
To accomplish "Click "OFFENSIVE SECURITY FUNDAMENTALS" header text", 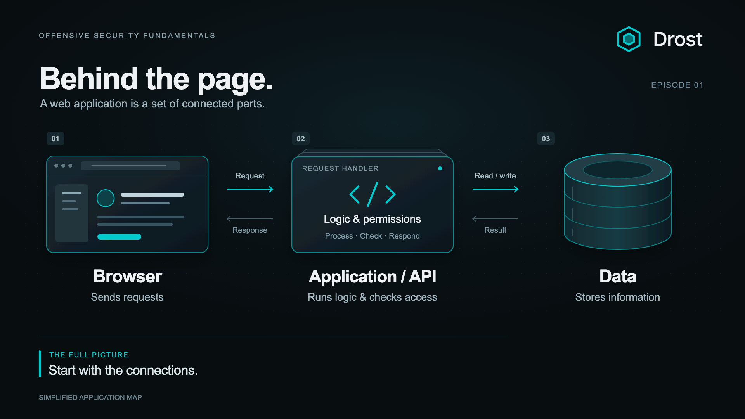I will point(127,36).
